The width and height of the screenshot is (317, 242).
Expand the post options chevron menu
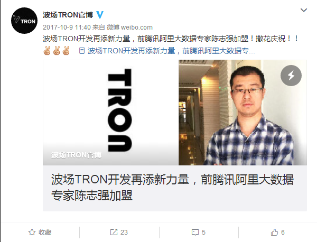[304, 10]
